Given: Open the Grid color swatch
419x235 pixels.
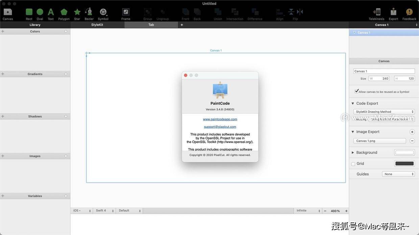Looking at the screenshot, I should click(404, 163).
